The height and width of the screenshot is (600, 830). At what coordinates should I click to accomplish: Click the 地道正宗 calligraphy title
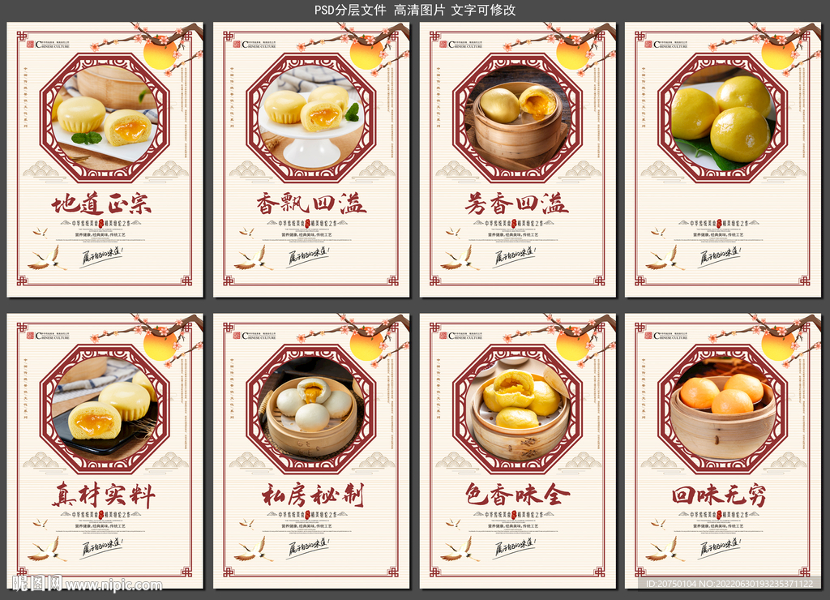pos(101,204)
